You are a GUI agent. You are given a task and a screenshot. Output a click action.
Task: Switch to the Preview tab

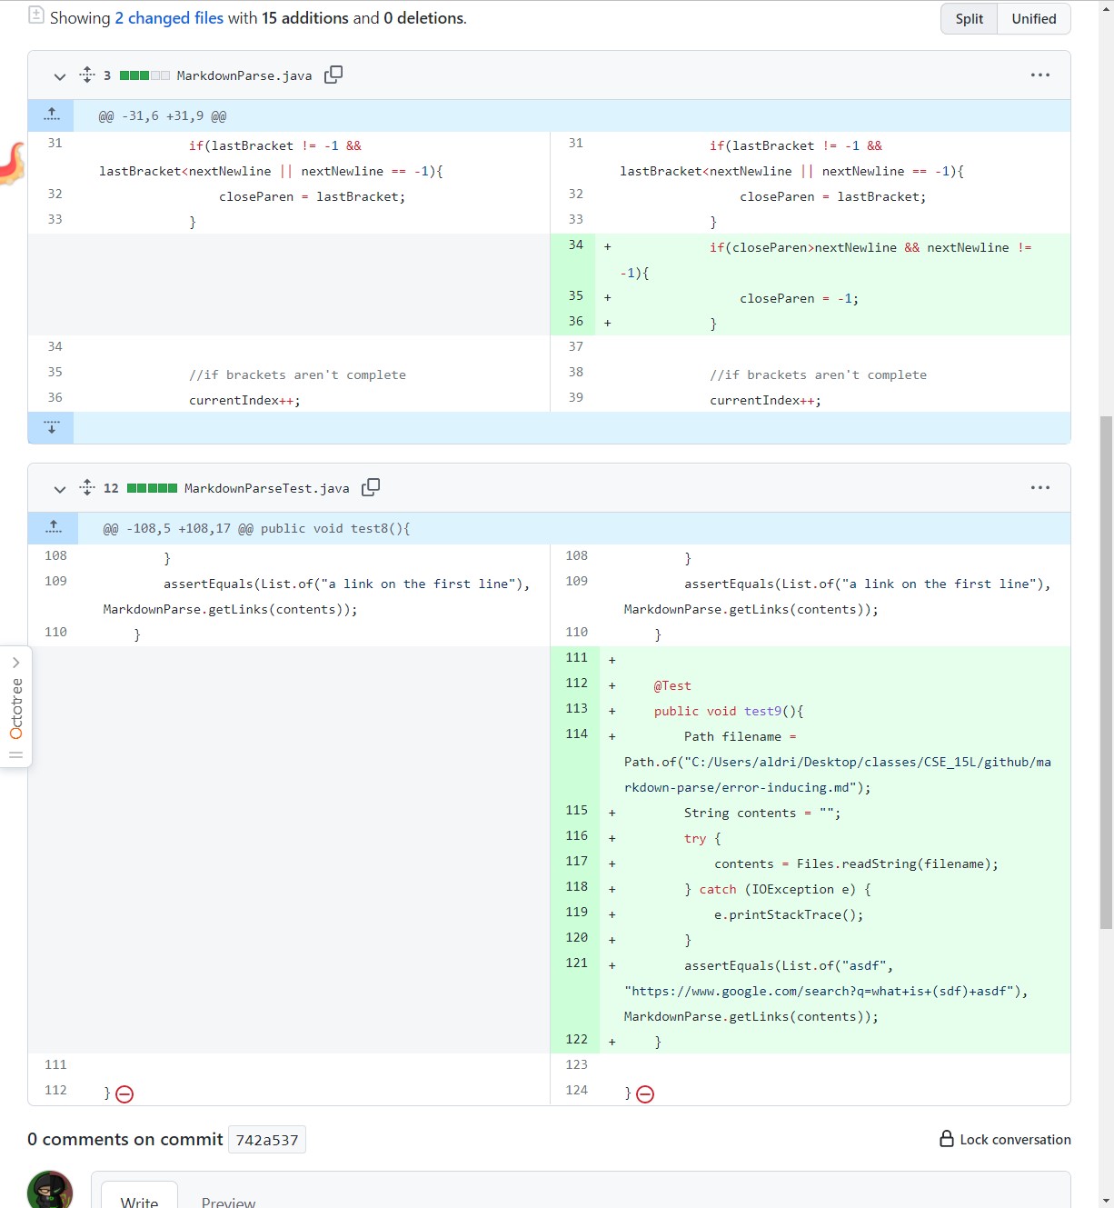(228, 1202)
